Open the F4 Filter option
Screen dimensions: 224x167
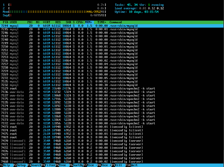pyautogui.click(x=48, y=165)
